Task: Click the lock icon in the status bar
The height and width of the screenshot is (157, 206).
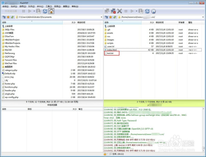Action: click(105, 154)
